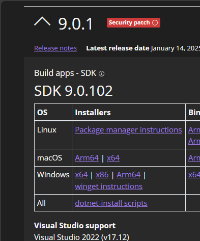The height and width of the screenshot is (241, 200).
Task: Click the Latest release date label
Action: (118, 48)
